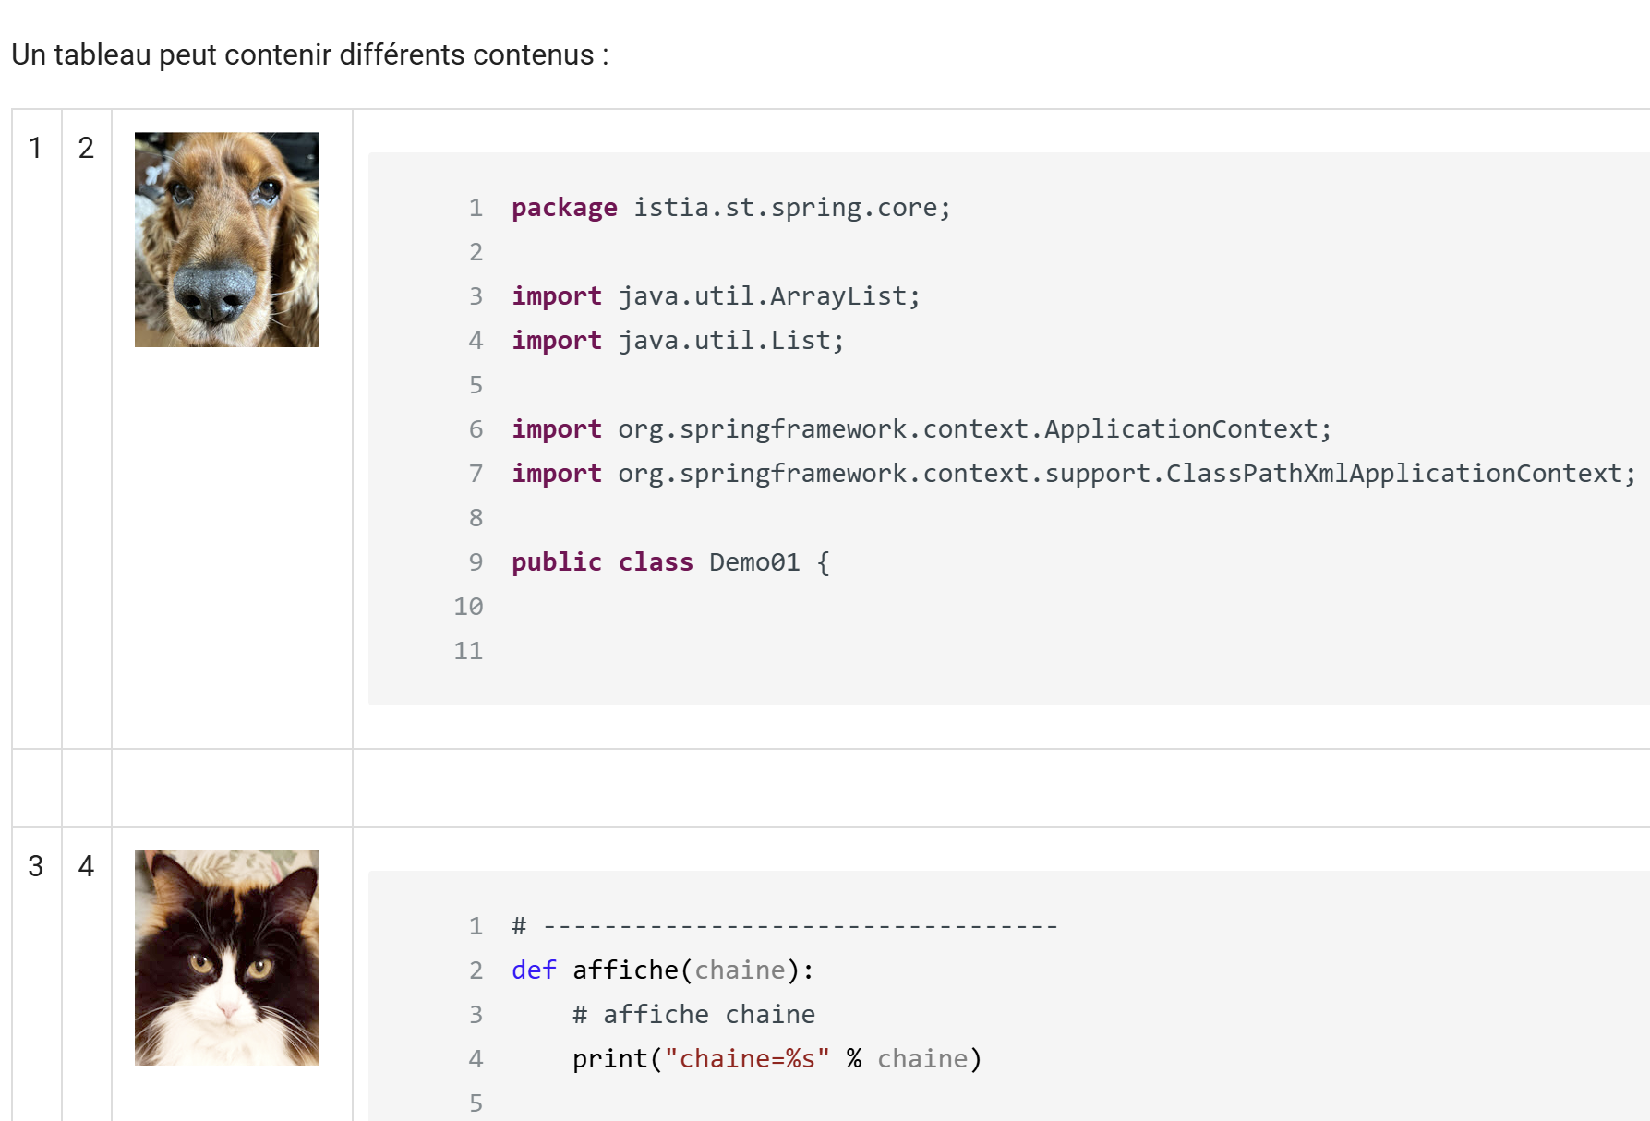Click the "package istia.st.spring.core;" code line

point(729,208)
